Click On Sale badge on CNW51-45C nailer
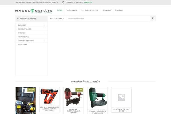The height and width of the screenshot is (114, 171). coord(79,90)
